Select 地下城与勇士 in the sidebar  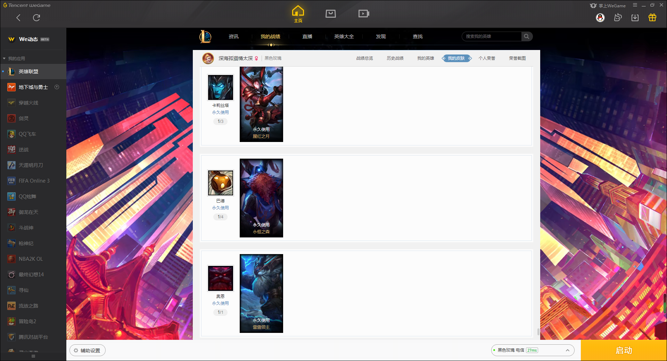[33, 87]
